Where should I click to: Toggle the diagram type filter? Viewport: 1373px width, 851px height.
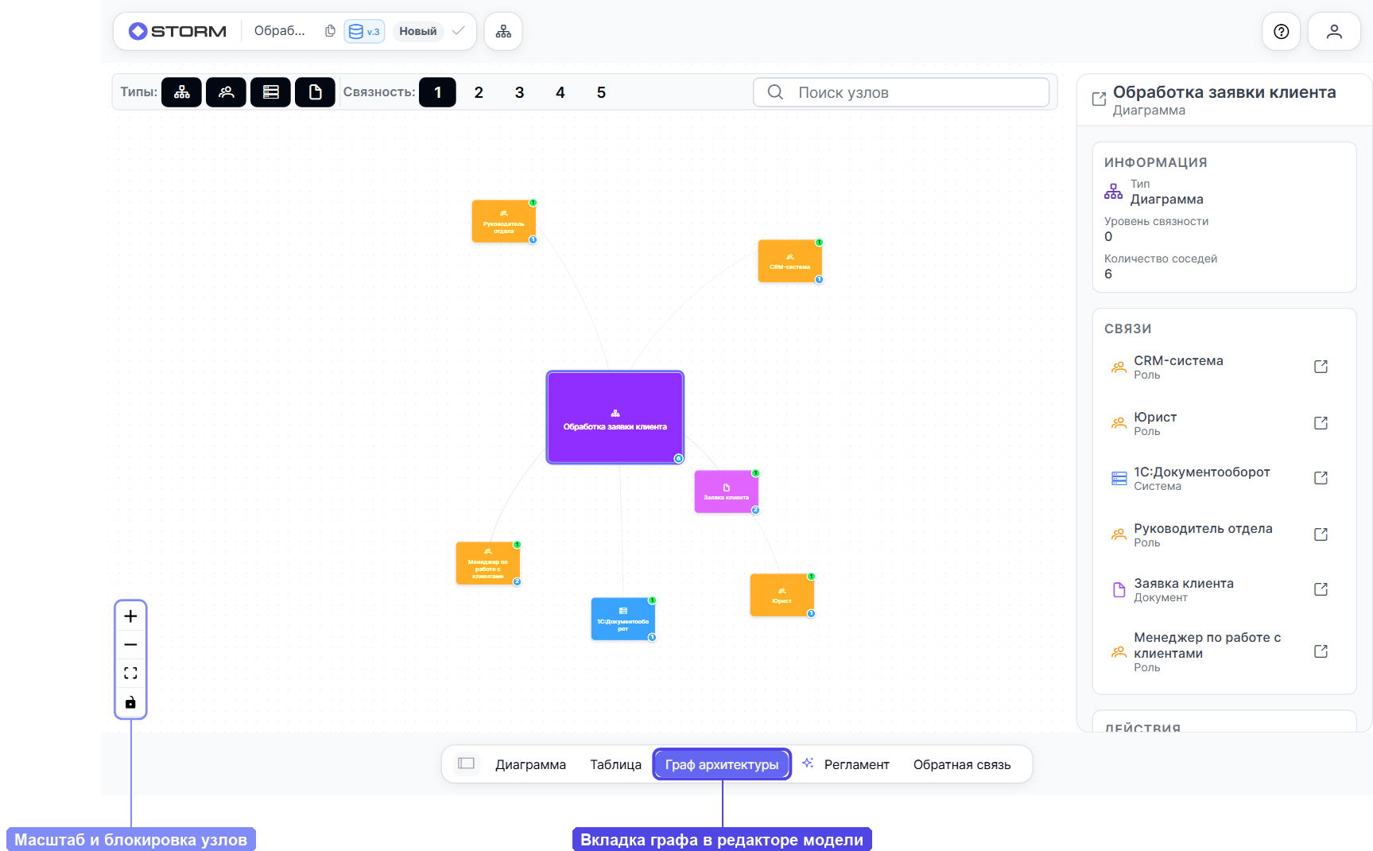[x=181, y=92]
